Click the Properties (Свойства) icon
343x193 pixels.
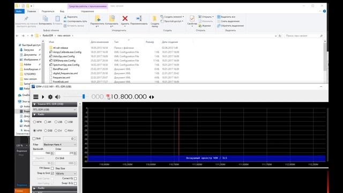point(192,19)
